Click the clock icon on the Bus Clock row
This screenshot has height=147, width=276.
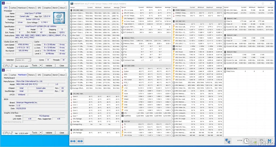[71, 35]
